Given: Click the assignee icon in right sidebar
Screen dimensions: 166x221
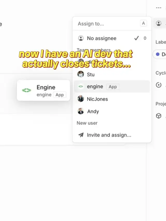Looking at the screenshot, I should [x=158, y=23].
